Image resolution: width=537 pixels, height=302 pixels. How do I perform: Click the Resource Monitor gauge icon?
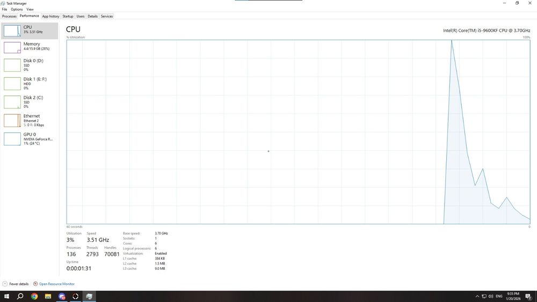click(35, 284)
